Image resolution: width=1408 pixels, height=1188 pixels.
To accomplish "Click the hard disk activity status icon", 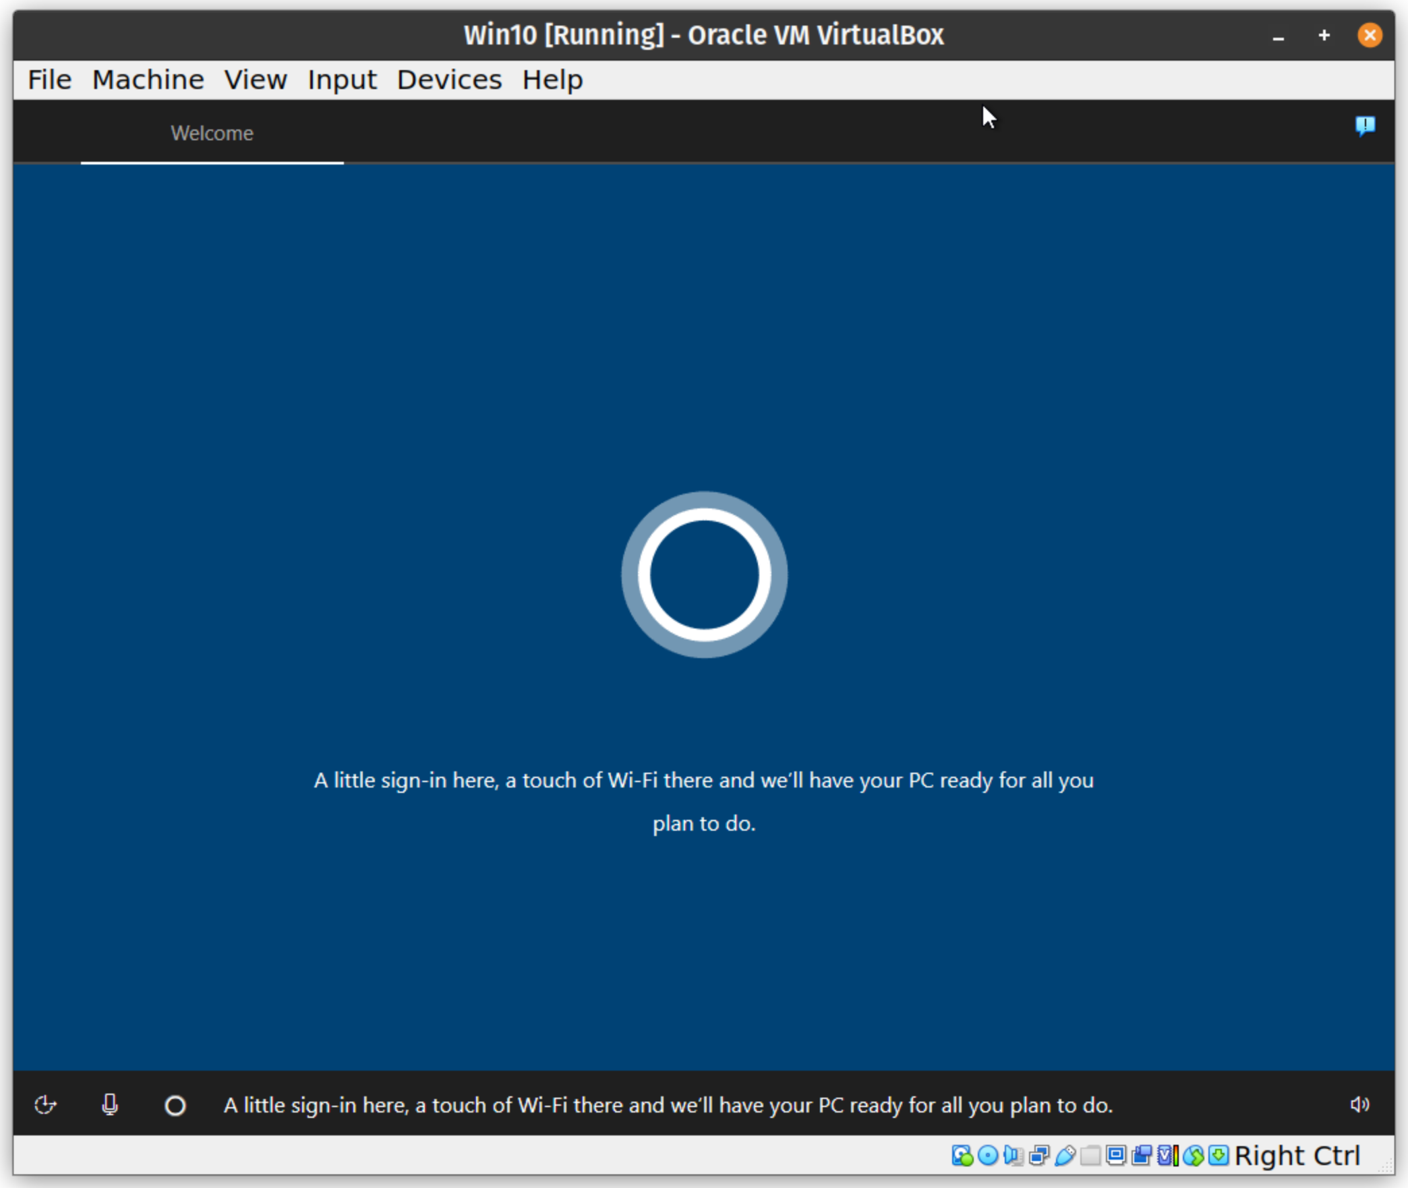I will click(x=962, y=1155).
